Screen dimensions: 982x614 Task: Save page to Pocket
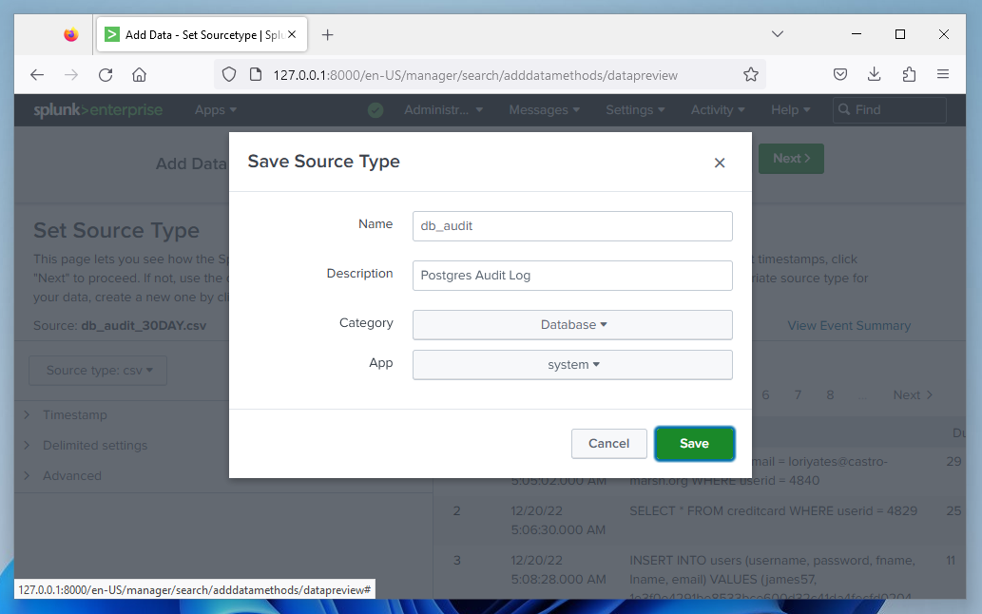point(839,75)
